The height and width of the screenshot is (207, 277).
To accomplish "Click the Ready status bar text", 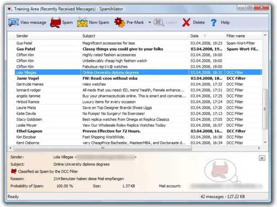I will (x=13, y=197).
